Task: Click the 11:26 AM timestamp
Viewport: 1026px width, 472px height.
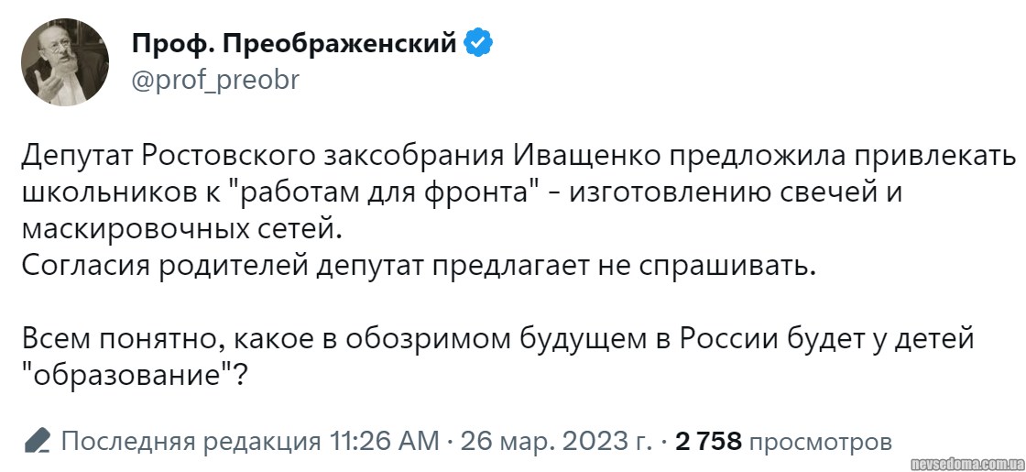Action: coord(385,442)
